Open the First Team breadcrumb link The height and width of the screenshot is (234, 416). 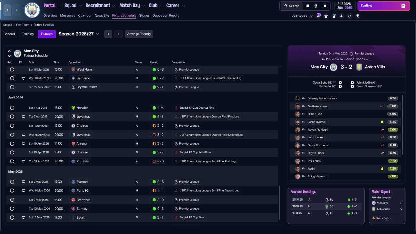click(x=22, y=25)
